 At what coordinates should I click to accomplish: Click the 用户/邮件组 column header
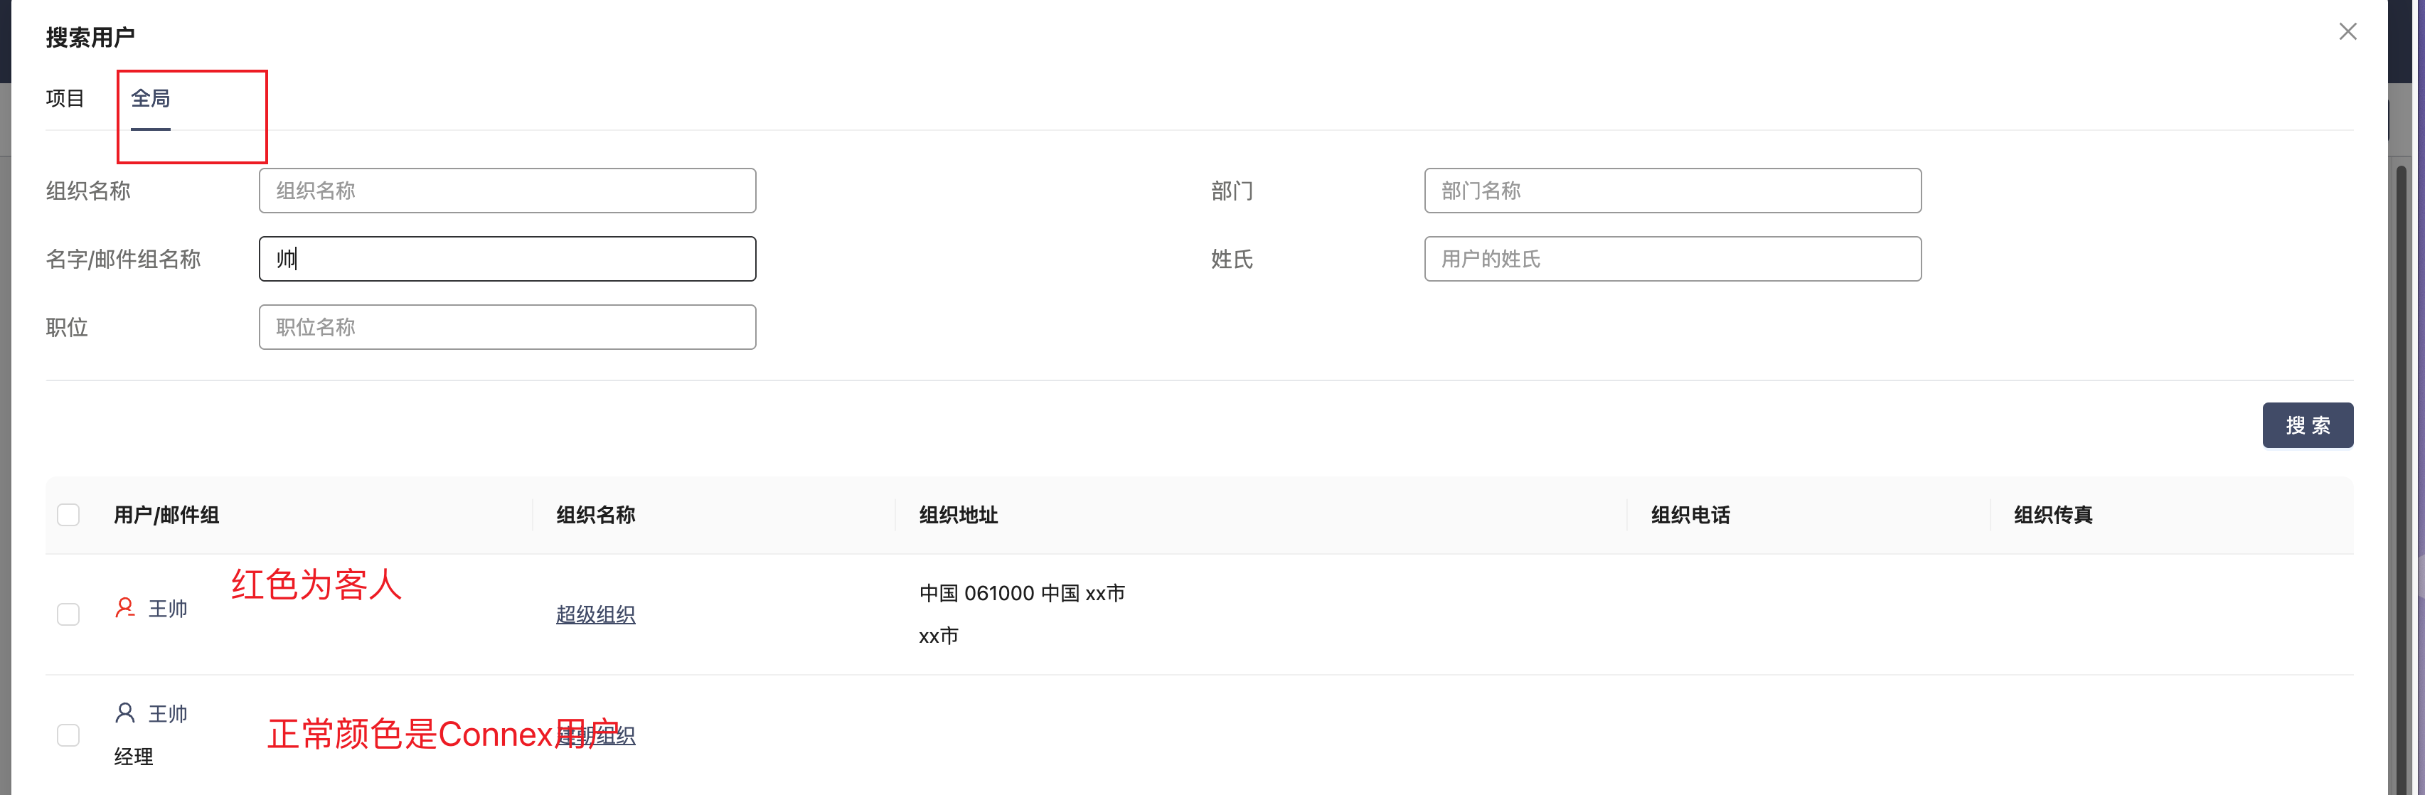[x=166, y=515]
